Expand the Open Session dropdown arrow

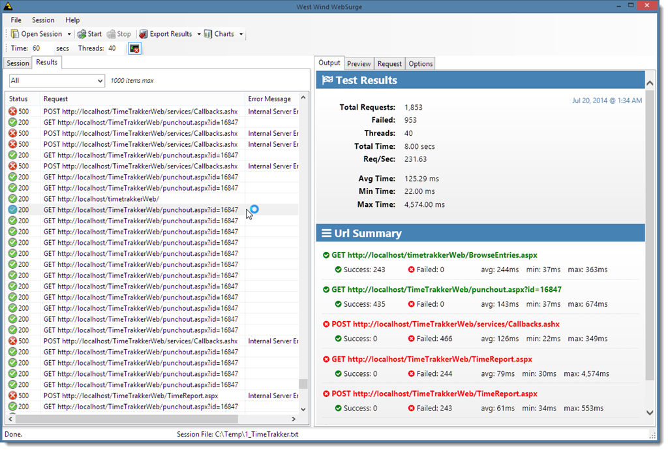pyautogui.click(x=69, y=34)
